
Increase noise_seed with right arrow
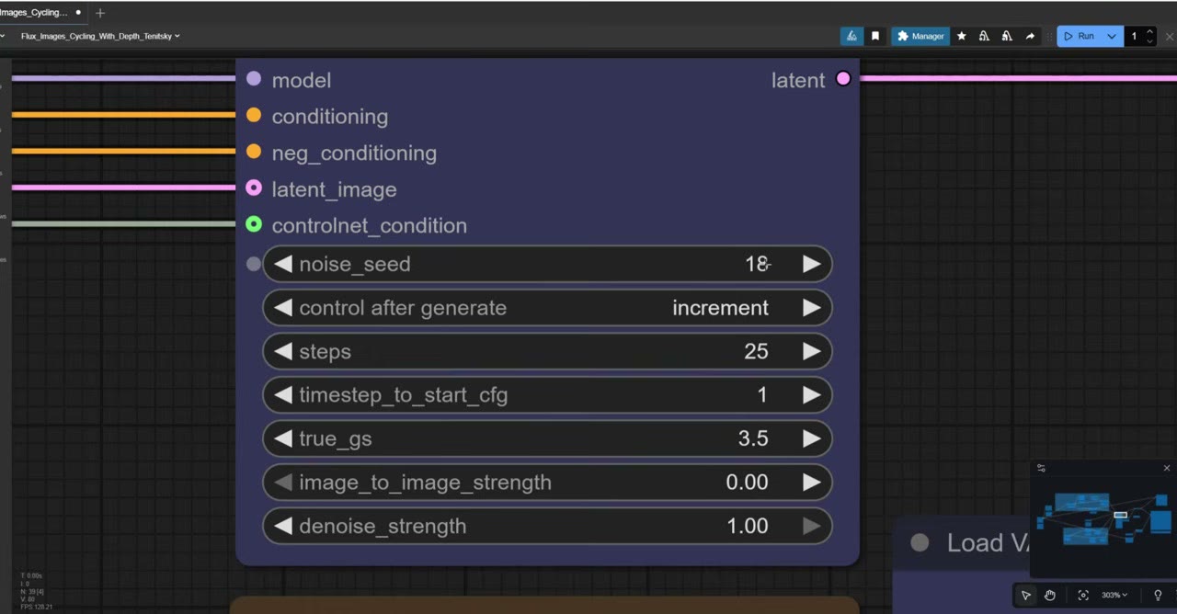click(811, 264)
